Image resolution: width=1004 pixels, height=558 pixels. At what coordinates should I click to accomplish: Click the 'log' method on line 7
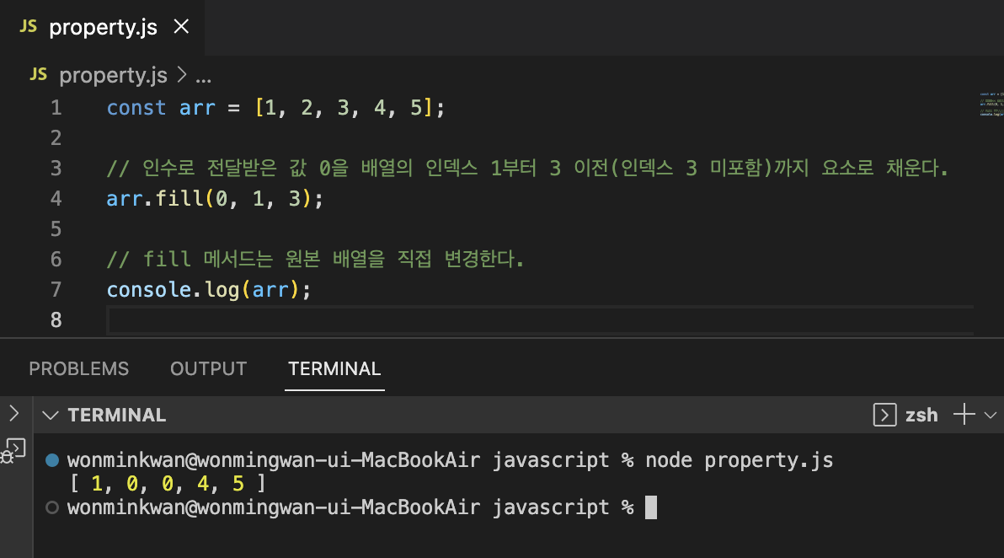[x=222, y=290]
